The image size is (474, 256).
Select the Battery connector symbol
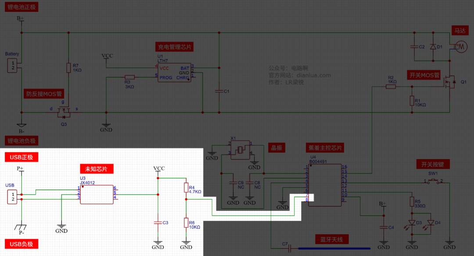[x=12, y=66]
